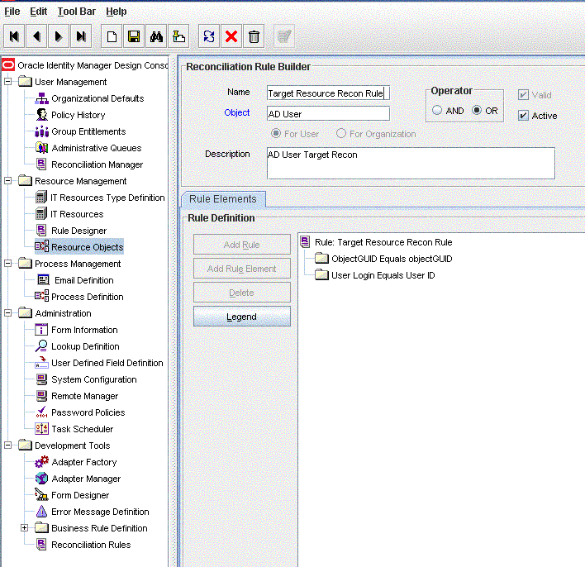Click the Policy History icon
This screenshot has width=585, height=567.
point(42,115)
